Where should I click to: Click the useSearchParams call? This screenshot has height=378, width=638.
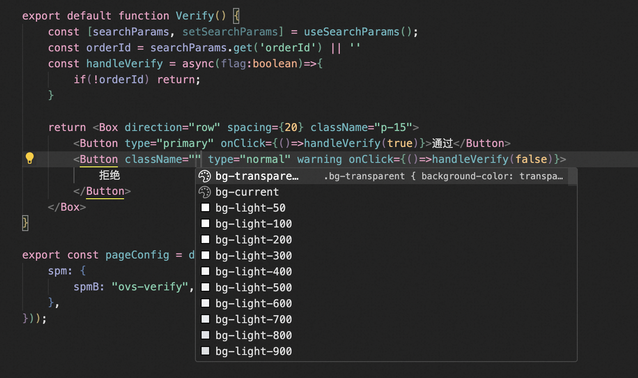358,32
